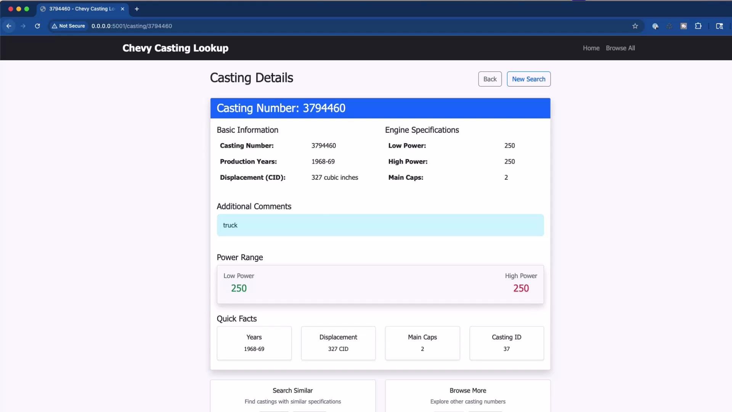Viewport: 732px width, 412px height.
Task: Click the Not Secure site info badge
Action: click(x=69, y=26)
